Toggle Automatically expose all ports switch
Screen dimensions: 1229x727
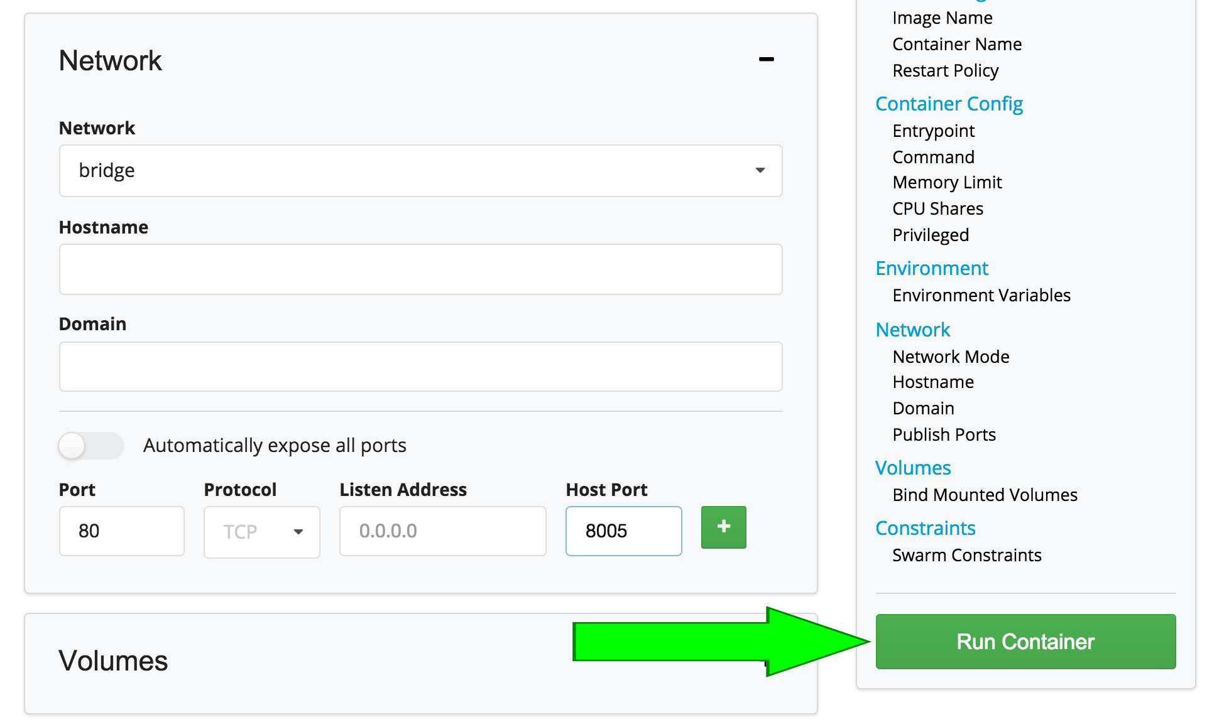(x=91, y=446)
